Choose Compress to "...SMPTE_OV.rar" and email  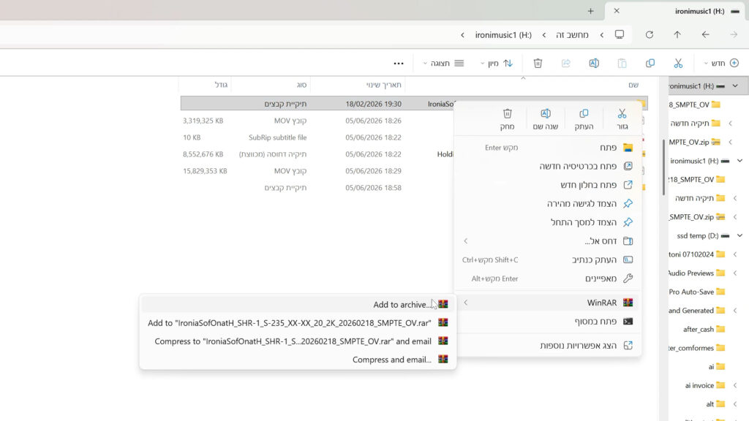(x=298, y=341)
